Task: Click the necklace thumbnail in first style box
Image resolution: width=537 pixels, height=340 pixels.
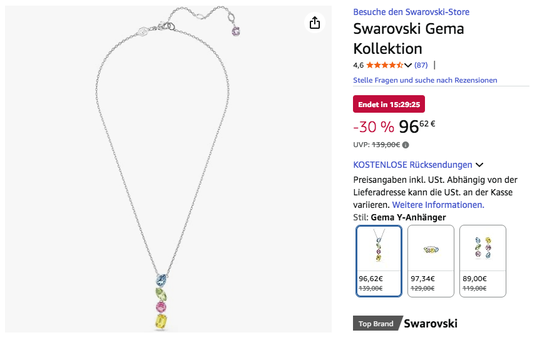Action: tap(379, 247)
